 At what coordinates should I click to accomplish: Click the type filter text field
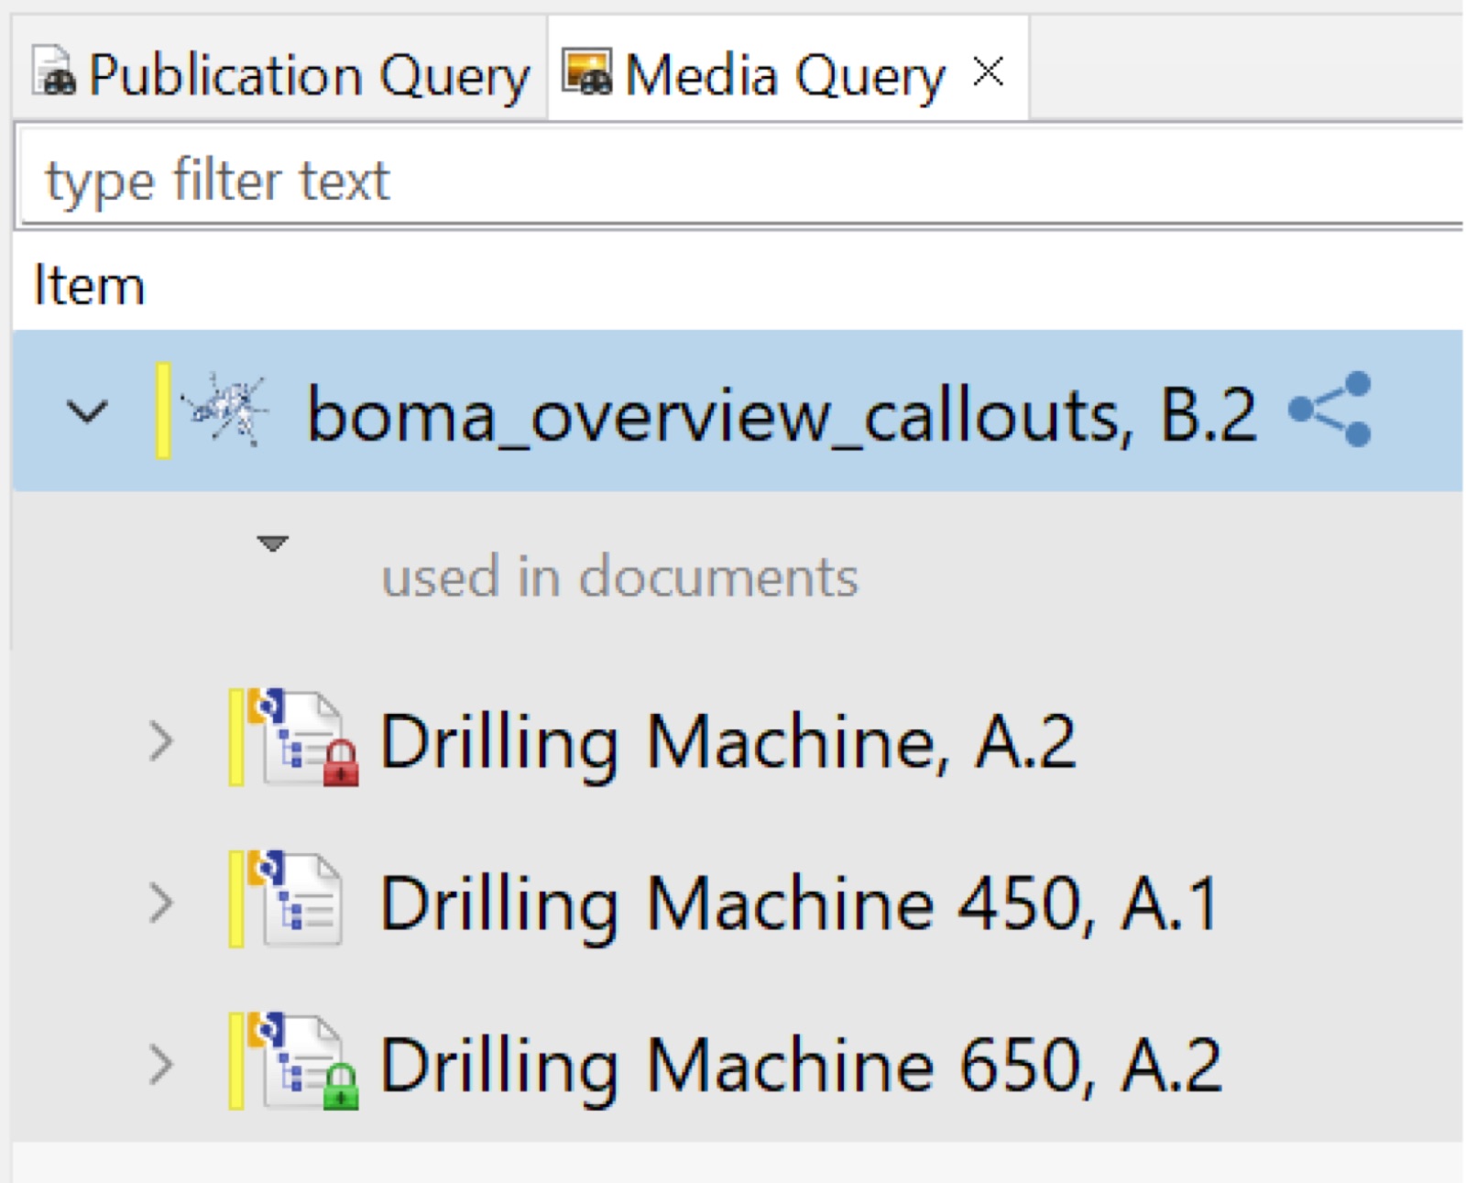(740, 178)
